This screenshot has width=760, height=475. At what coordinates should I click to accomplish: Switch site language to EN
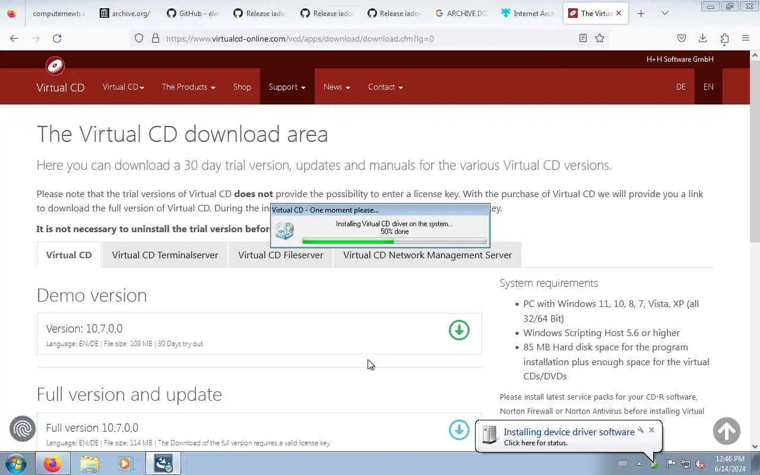point(708,87)
